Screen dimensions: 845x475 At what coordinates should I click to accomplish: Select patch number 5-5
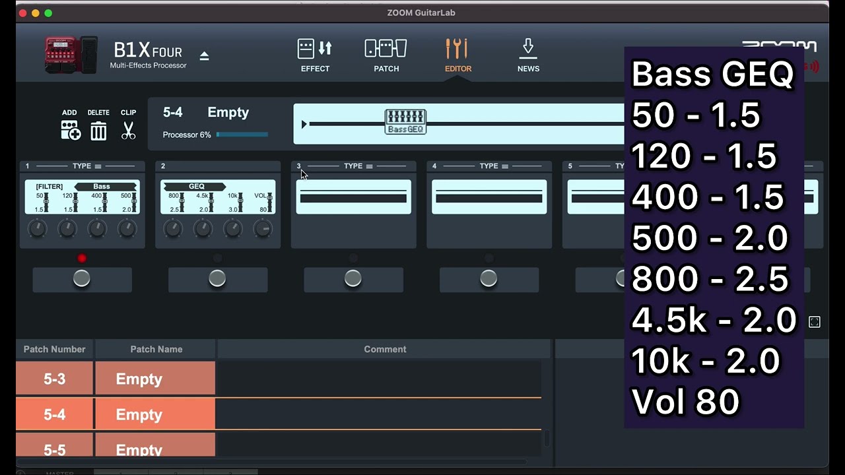(55, 445)
